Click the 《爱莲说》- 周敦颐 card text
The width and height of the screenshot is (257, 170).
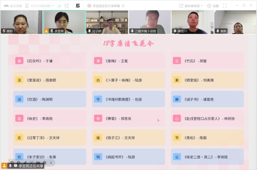pyautogui.click(x=41, y=80)
